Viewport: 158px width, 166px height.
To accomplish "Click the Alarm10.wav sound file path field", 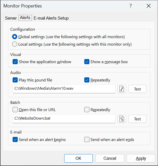I will (x=64, y=89).
